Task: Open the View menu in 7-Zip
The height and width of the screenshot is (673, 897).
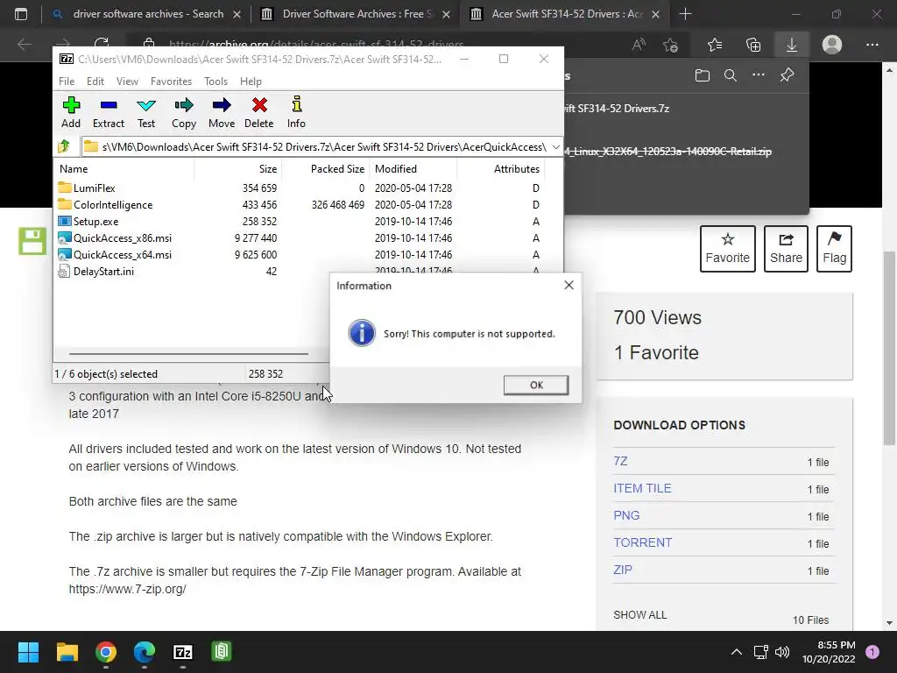Action: [x=127, y=81]
